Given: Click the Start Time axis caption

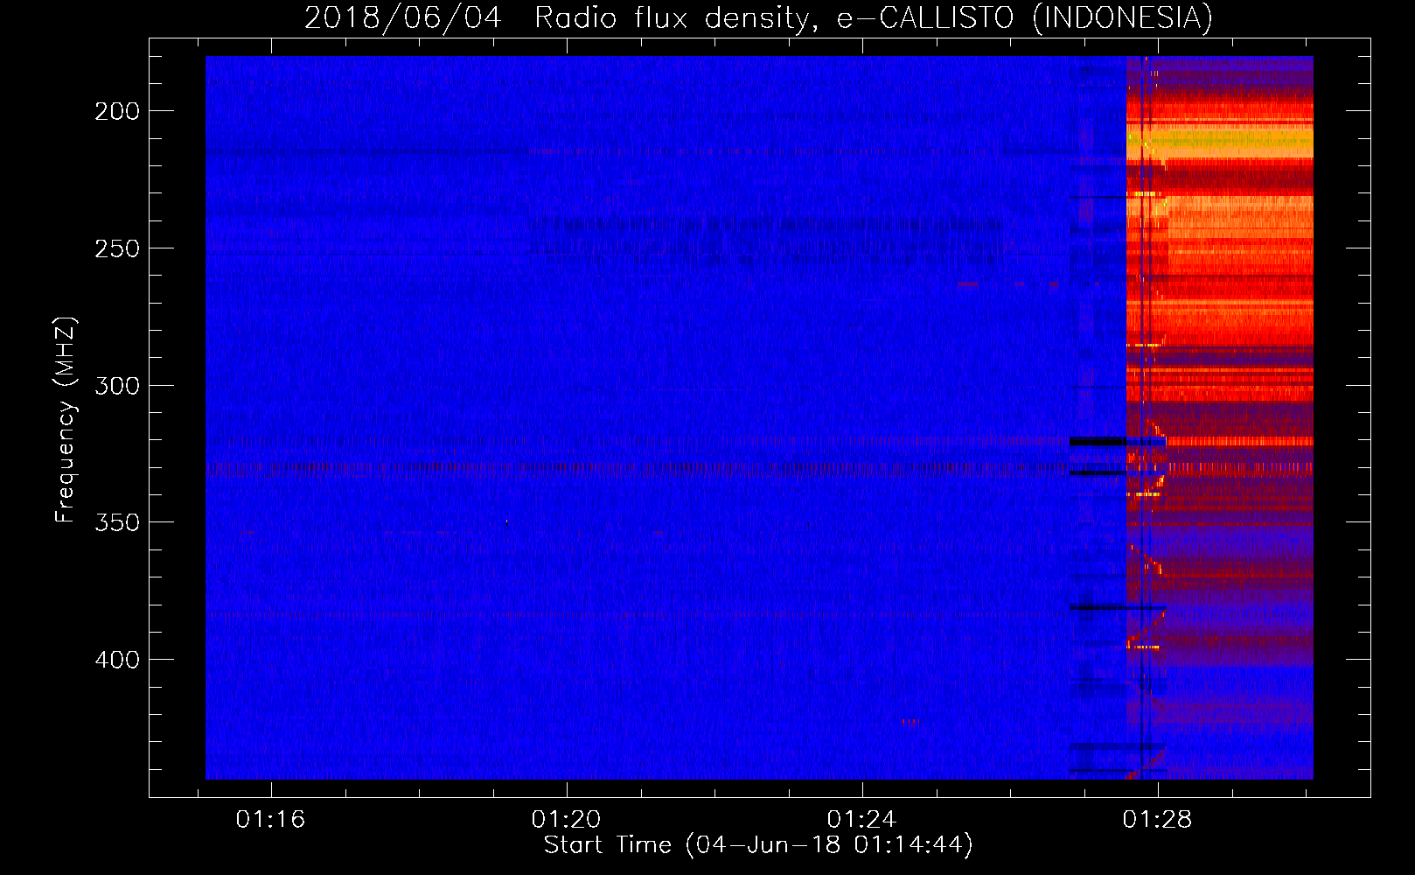Looking at the screenshot, I should 758,845.
